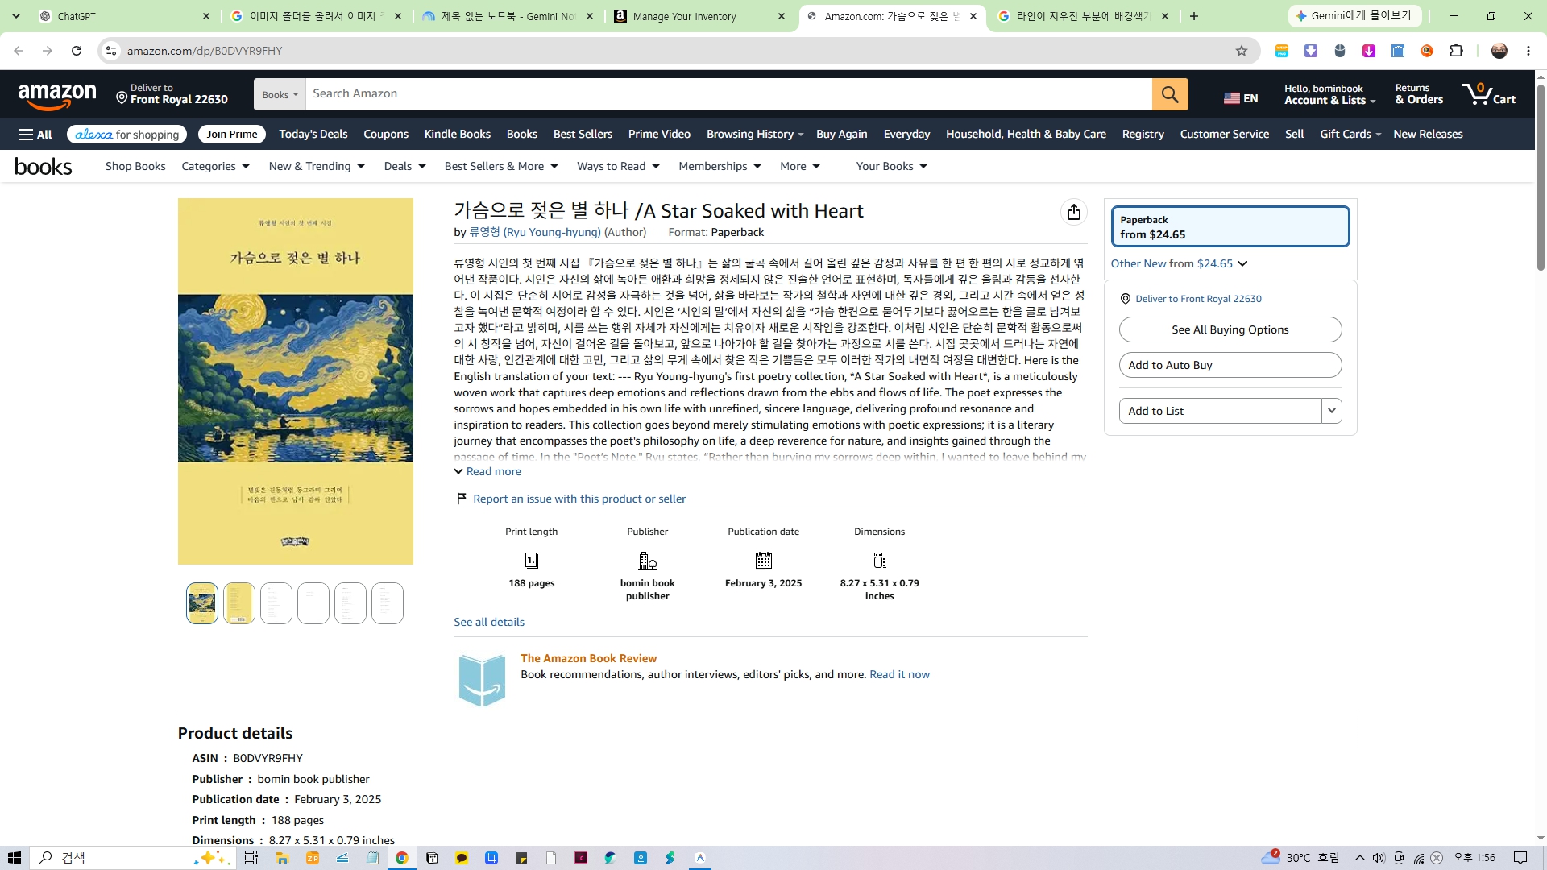Expand the Memberships menu
The image size is (1547, 870).
pyautogui.click(x=720, y=167)
